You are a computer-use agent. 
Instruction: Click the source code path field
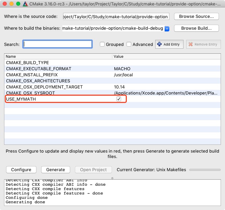coord(116,17)
